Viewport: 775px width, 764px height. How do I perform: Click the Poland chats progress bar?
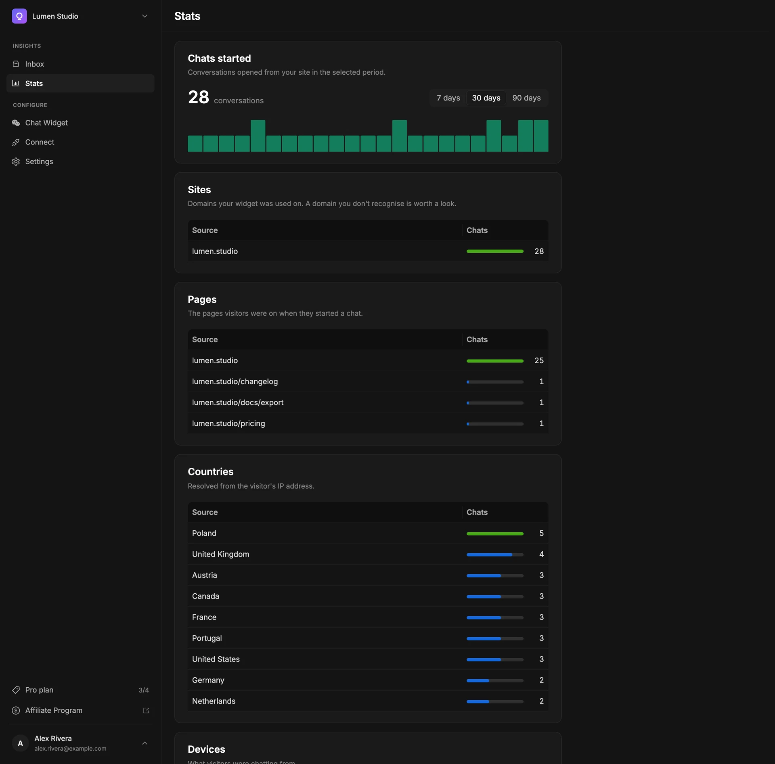tap(495, 534)
